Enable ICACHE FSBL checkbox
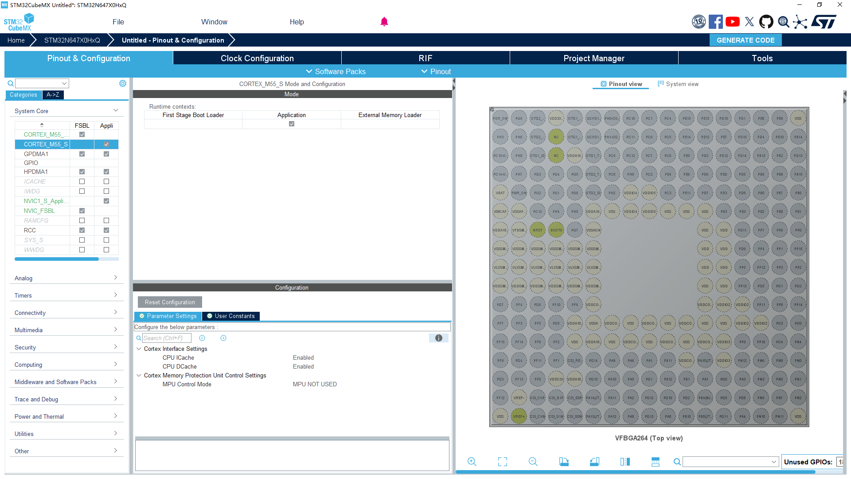851x479 pixels. [82, 181]
